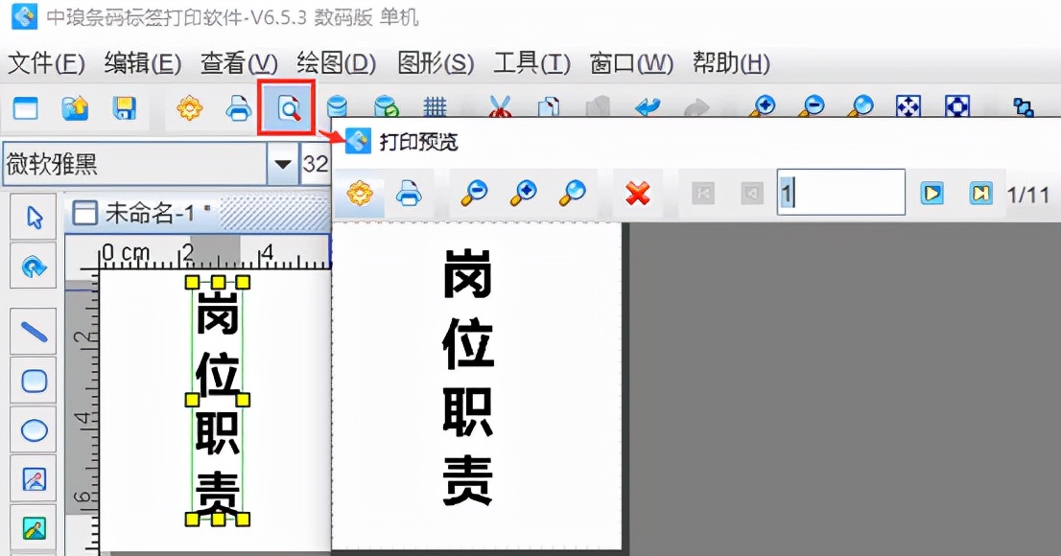
Task: Close preview with the red X icon
Action: [x=639, y=192]
